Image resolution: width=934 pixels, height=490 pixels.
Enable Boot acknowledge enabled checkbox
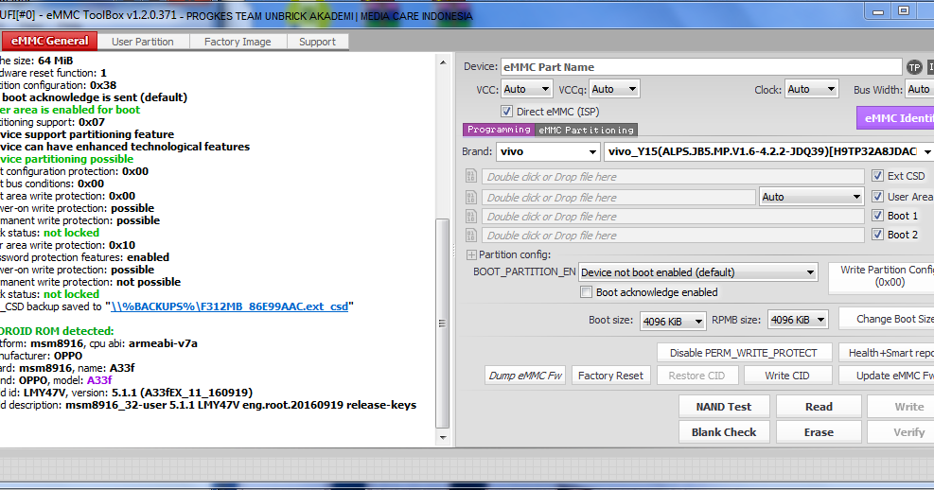click(x=586, y=292)
